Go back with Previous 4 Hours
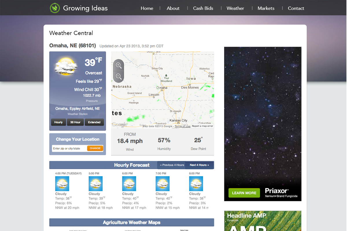Viewport: 347px width, 231px height. tap(172, 165)
